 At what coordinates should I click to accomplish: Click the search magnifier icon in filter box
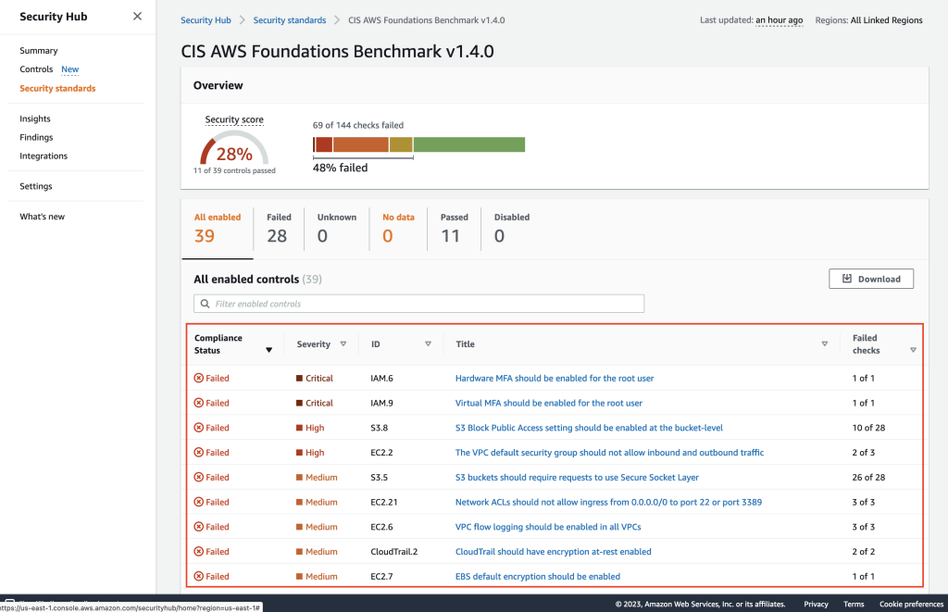[x=205, y=304]
